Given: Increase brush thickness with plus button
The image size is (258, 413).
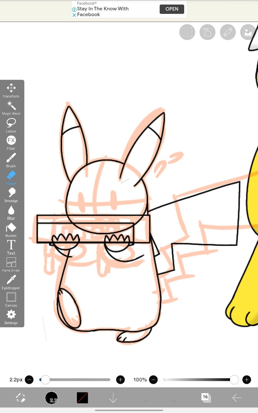Looking at the screenshot, I should tap(120, 379).
